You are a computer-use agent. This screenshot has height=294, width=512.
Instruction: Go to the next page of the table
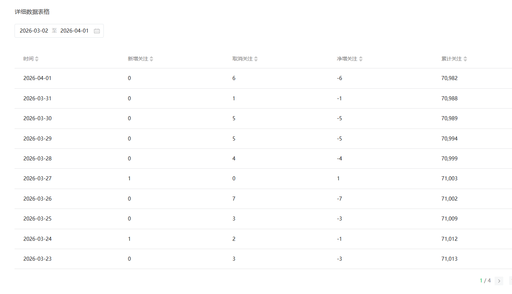(x=499, y=281)
